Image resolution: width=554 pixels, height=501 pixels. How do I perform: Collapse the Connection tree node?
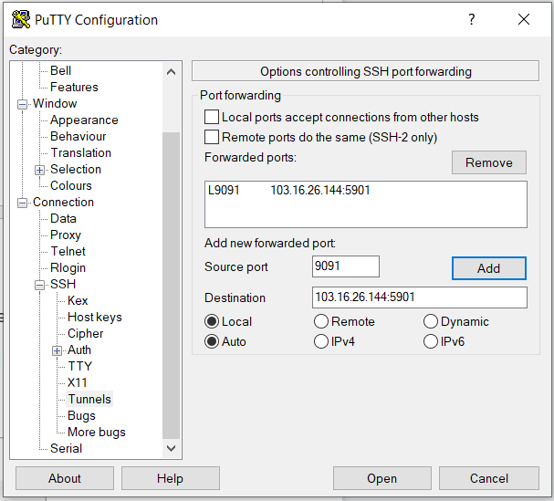click(x=22, y=203)
